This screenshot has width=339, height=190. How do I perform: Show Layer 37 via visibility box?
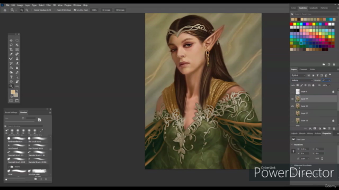coord(292,113)
